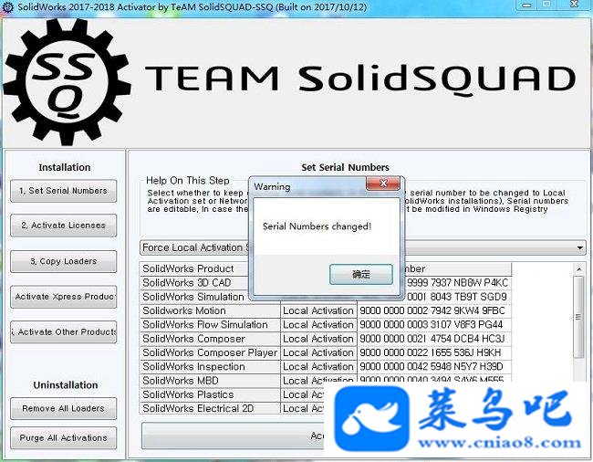The height and width of the screenshot is (462, 593).
Task: Select Solidworks Motion product cell
Action: pyautogui.click(x=210, y=310)
